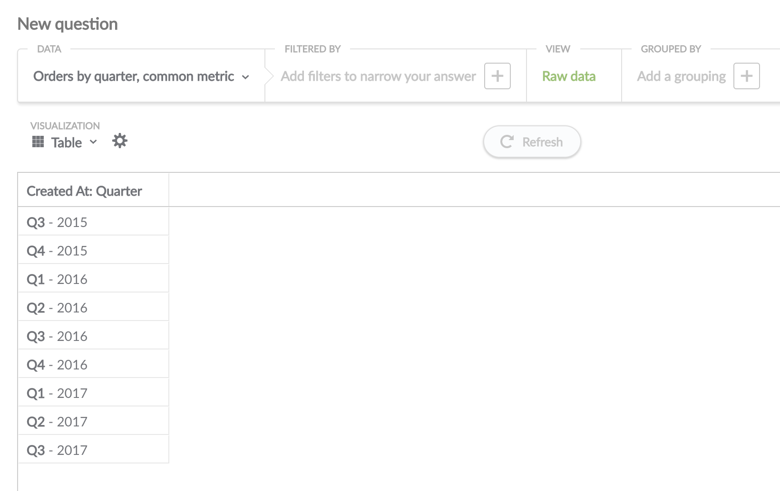Open the Orders by quarter dropdown
The width and height of the screenshot is (780, 491).
134,76
